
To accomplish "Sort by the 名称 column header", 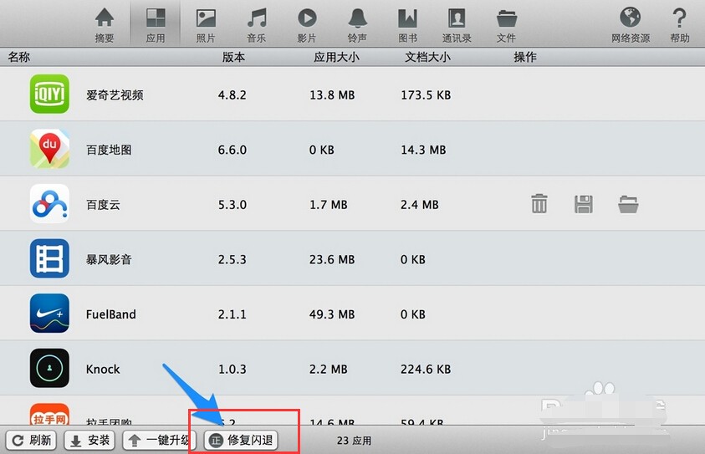I will (19, 57).
